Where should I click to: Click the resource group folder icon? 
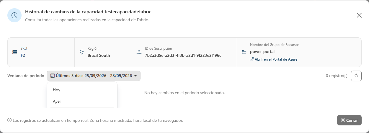point(244,52)
